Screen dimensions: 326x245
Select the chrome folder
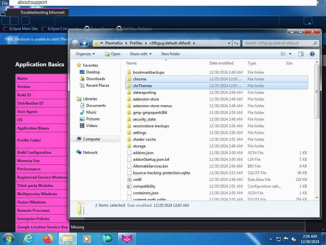coord(139,79)
